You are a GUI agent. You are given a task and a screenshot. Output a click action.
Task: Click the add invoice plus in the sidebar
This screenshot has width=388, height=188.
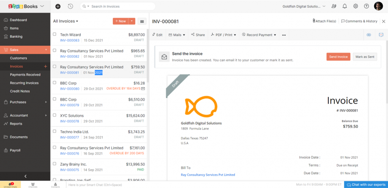click(45, 66)
